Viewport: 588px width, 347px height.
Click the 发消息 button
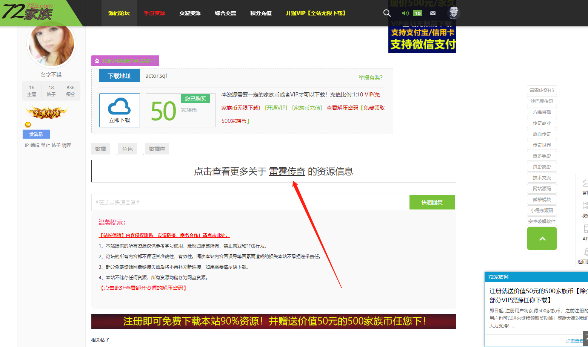pos(36,134)
